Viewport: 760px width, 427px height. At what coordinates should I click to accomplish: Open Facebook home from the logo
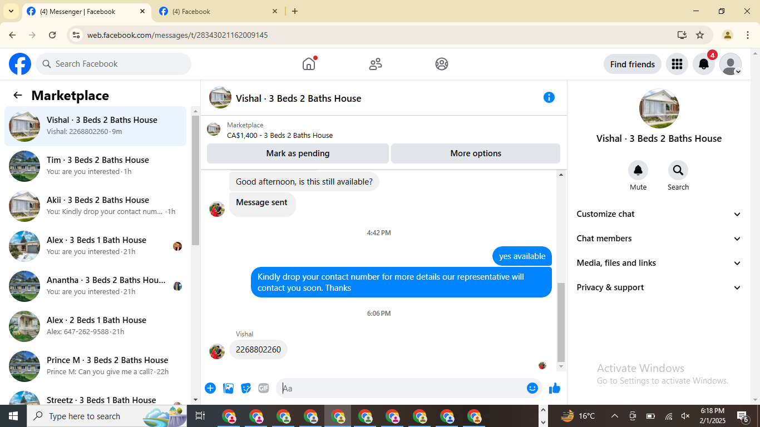[x=20, y=64]
